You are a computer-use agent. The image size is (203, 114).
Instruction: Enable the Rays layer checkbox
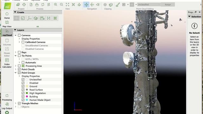click(19, 52)
